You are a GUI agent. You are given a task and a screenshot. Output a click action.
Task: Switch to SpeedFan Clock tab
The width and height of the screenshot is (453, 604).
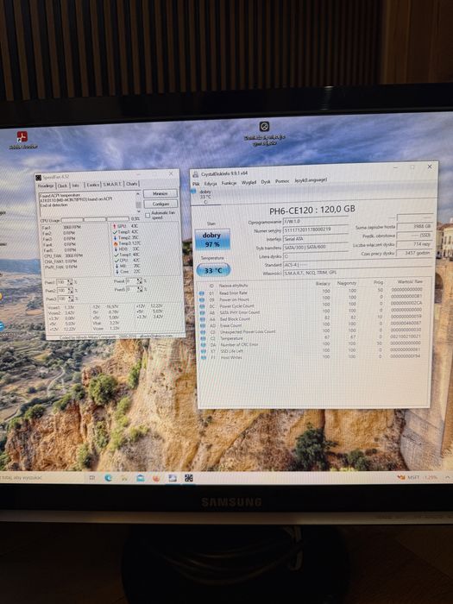[x=62, y=186]
